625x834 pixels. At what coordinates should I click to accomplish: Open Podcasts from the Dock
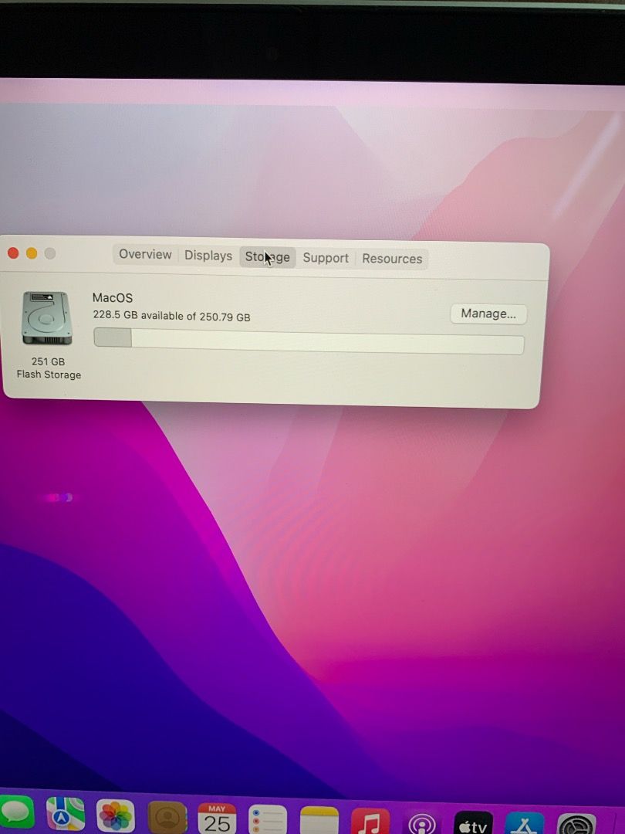click(421, 823)
